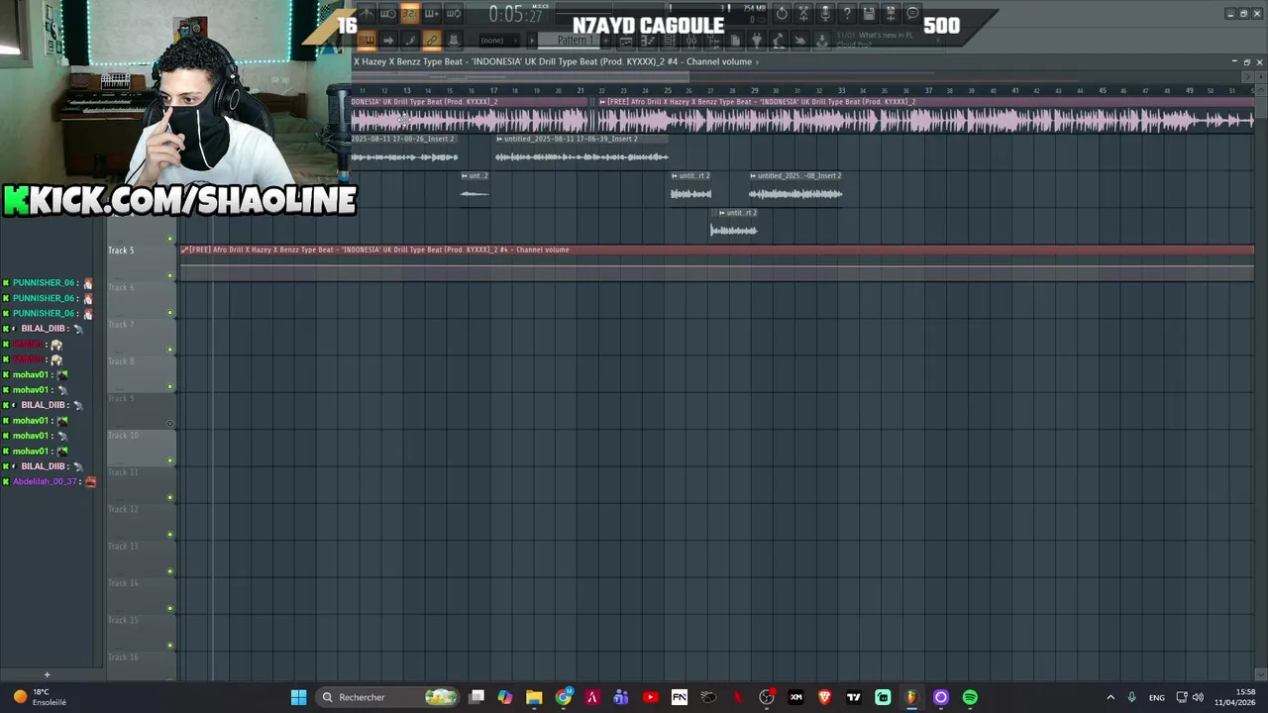Toggle the auto-scroll arrow icon
Image resolution: width=1268 pixels, height=713 pixels.
tap(387, 40)
